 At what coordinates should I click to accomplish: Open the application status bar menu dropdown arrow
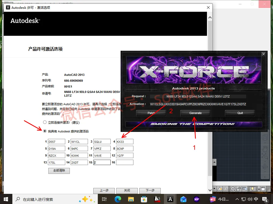tap(259, 189)
